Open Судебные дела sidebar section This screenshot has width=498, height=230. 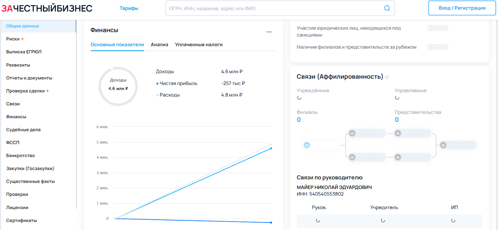(23, 130)
